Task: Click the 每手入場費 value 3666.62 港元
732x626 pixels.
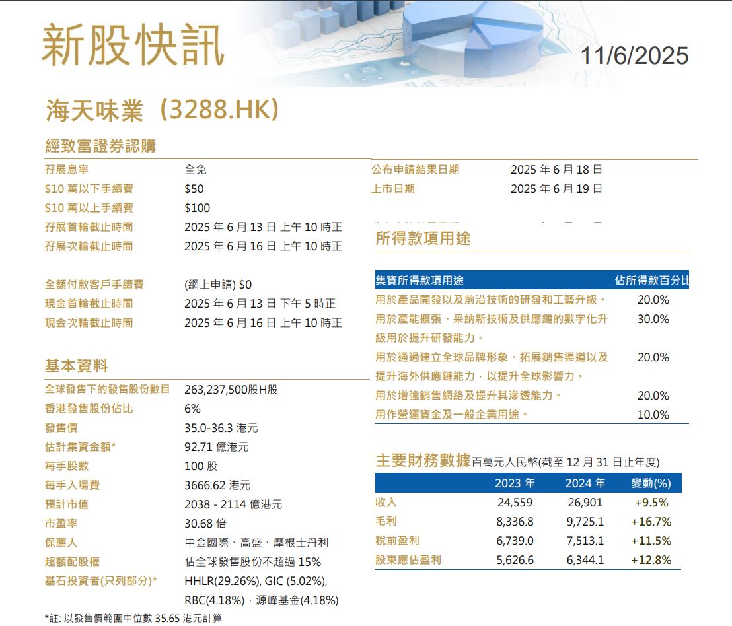Action: pyautogui.click(x=217, y=485)
